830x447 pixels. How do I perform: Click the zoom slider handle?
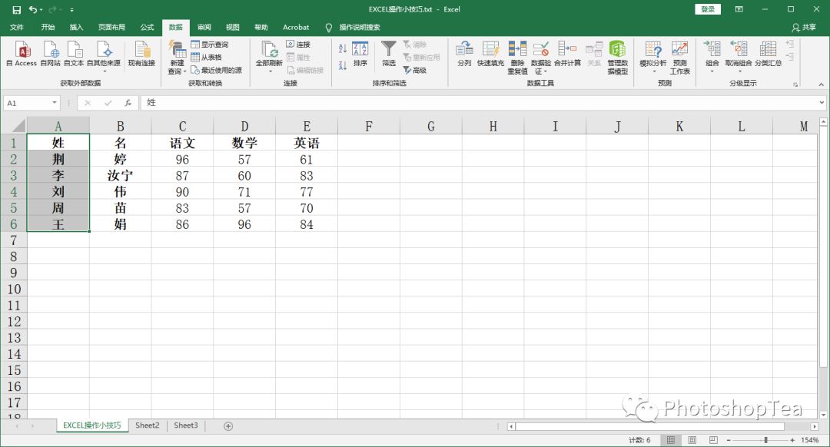pyautogui.click(x=765, y=440)
